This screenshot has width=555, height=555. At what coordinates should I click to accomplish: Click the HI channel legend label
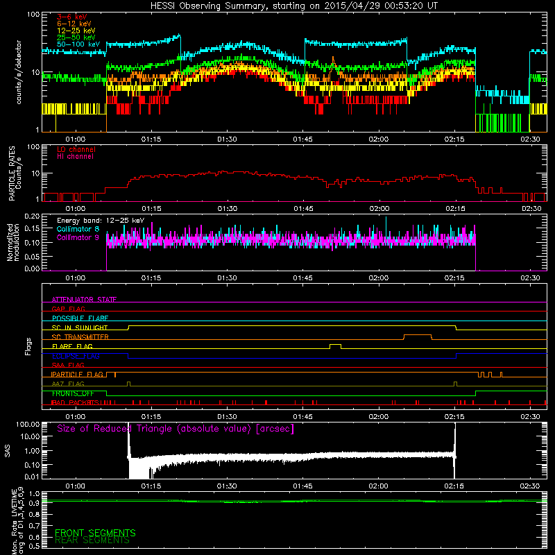coord(75,157)
